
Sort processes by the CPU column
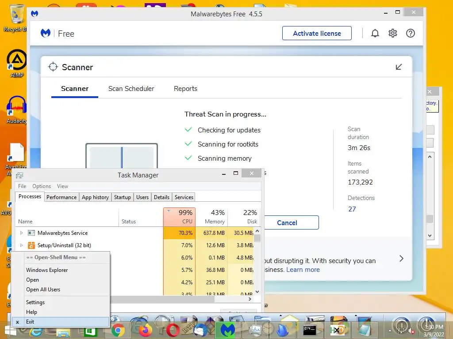[180, 217]
